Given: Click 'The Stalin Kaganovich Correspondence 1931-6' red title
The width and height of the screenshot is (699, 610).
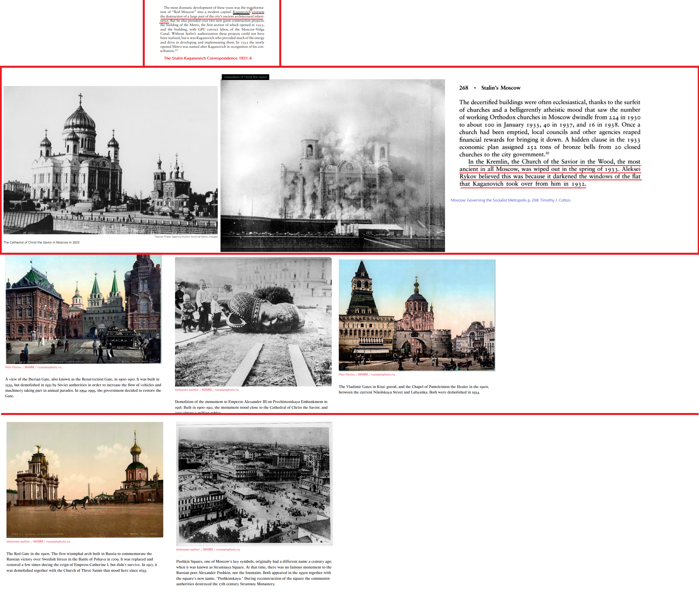Looking at the screenshot, I should (x=208, y=58).
